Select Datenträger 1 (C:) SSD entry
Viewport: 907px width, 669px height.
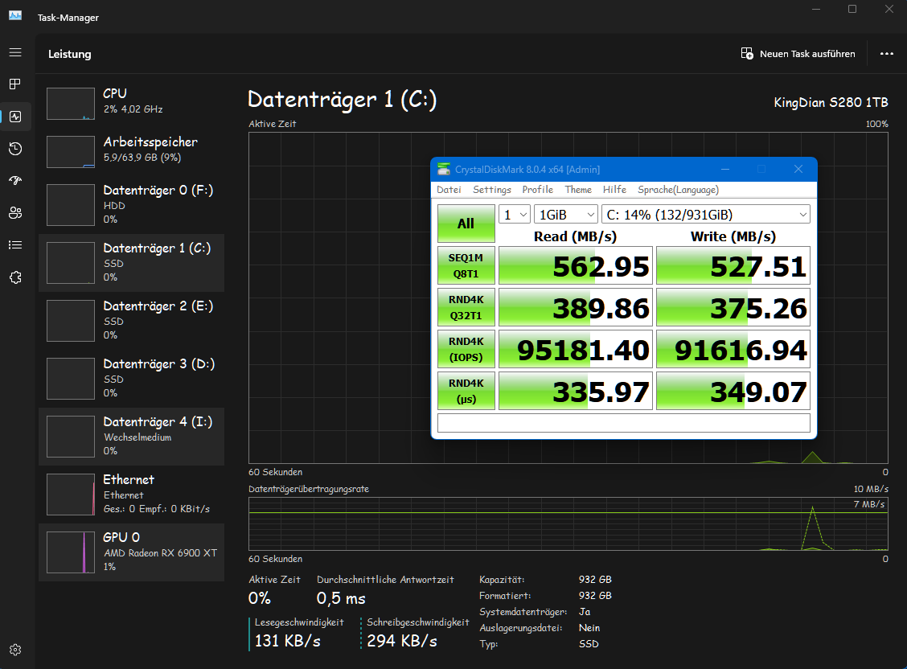click(131, 262)
